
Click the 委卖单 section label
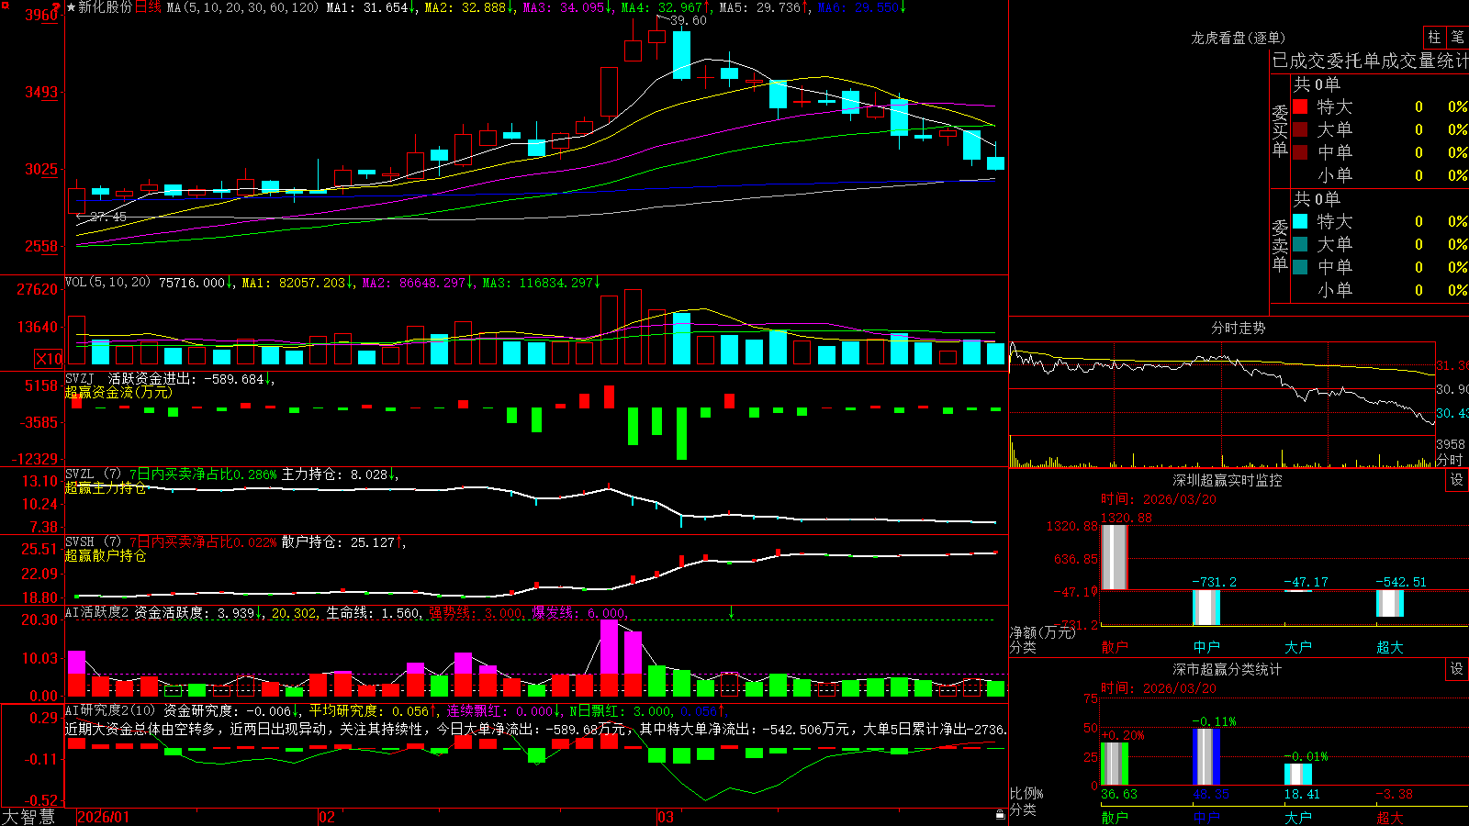tap(1280, 245)
